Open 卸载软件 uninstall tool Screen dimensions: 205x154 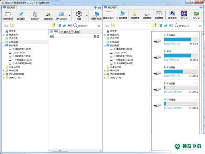point(35,16)
